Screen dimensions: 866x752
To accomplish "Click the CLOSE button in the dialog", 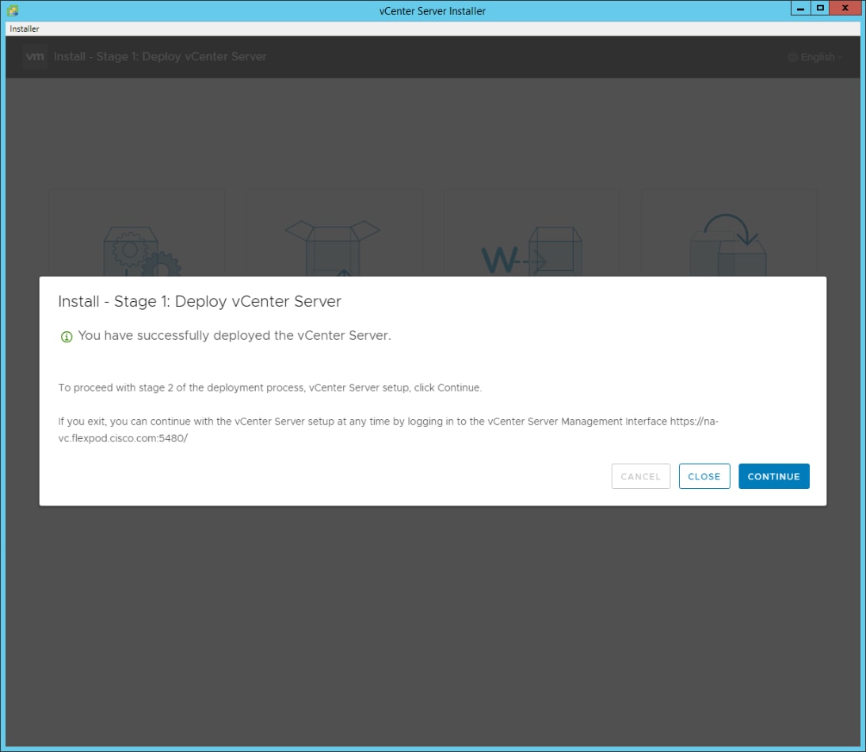I will pyautogui.click(x=704, y=475).
